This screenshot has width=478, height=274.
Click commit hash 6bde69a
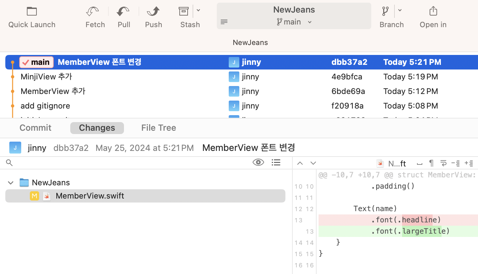click(348, 91)
